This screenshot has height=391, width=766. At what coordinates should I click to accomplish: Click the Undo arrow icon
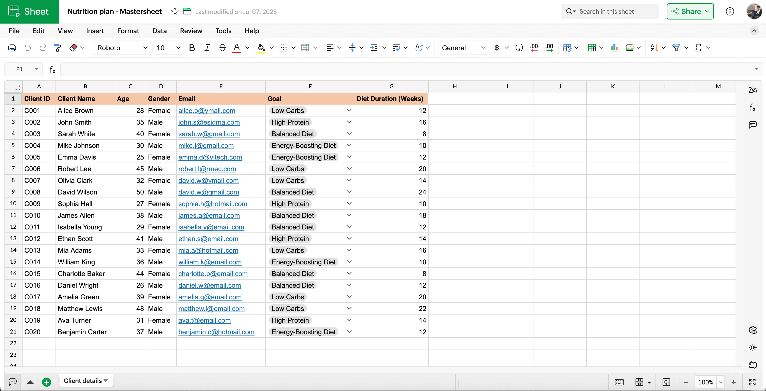pos(28,48)
